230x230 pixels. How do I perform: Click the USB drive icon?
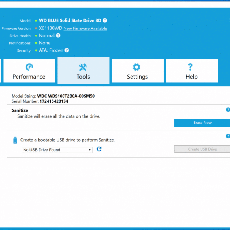coord(15,140)
